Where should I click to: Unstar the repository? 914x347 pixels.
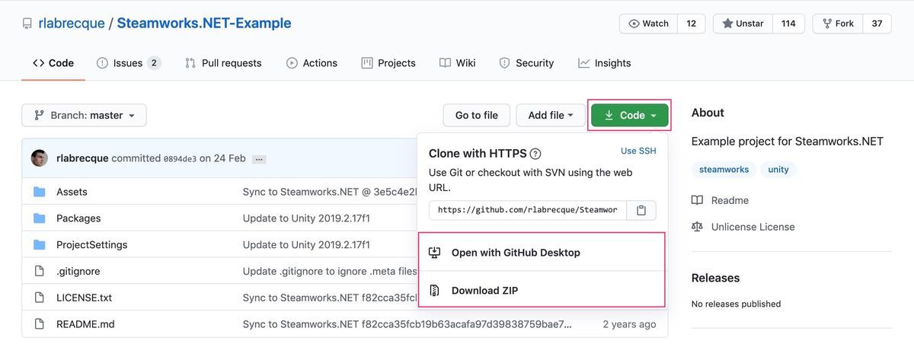[x=743, y=24]
